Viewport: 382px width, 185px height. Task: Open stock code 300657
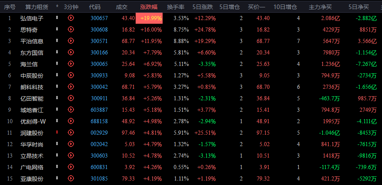point(99,18)
